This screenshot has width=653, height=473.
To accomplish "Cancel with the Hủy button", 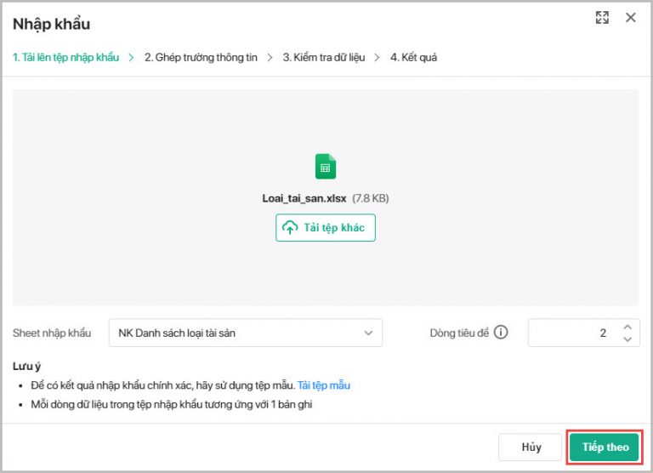I will click(531, 447).
